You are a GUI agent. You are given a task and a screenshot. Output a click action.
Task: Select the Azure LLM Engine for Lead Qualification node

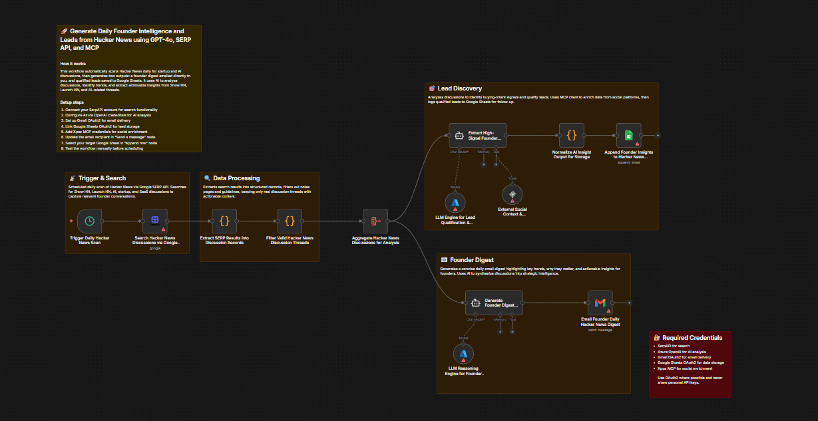(x=455, y=202)
